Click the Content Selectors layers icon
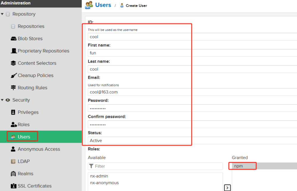This screenshot has height=191, width=297. pos(13,63)
